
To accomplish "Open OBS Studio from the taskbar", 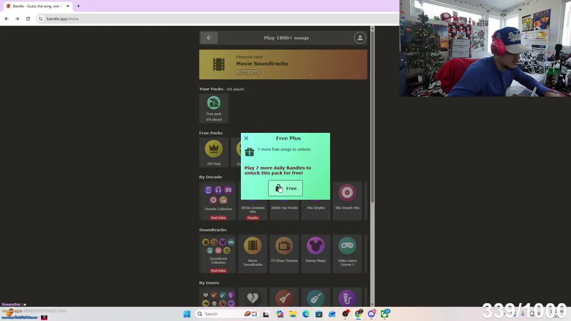I will click(345, 314).
